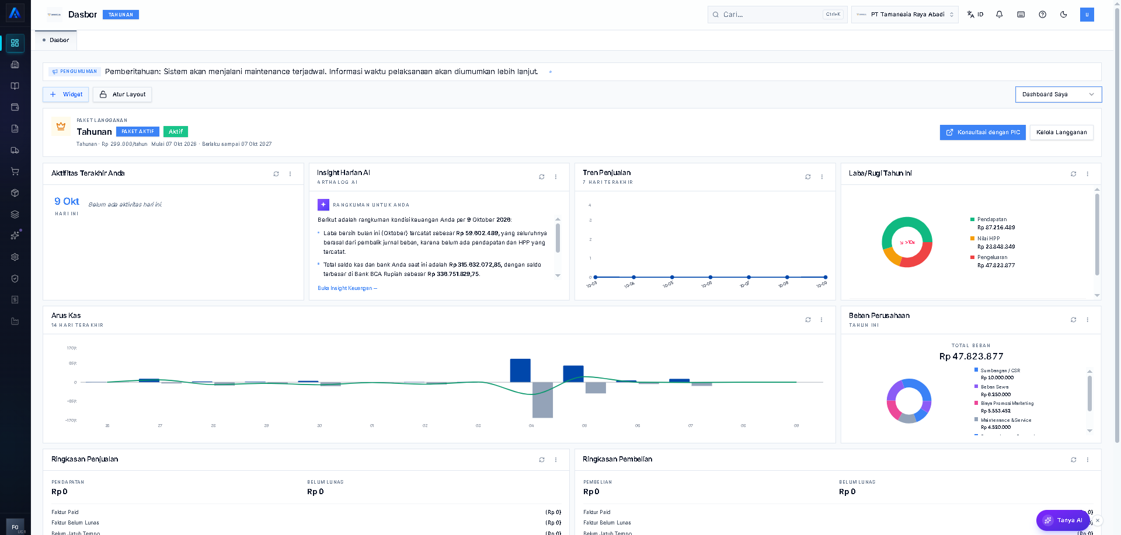
Task: Open the dashboard grid icon in sidebar
Action: coord(15,43)
